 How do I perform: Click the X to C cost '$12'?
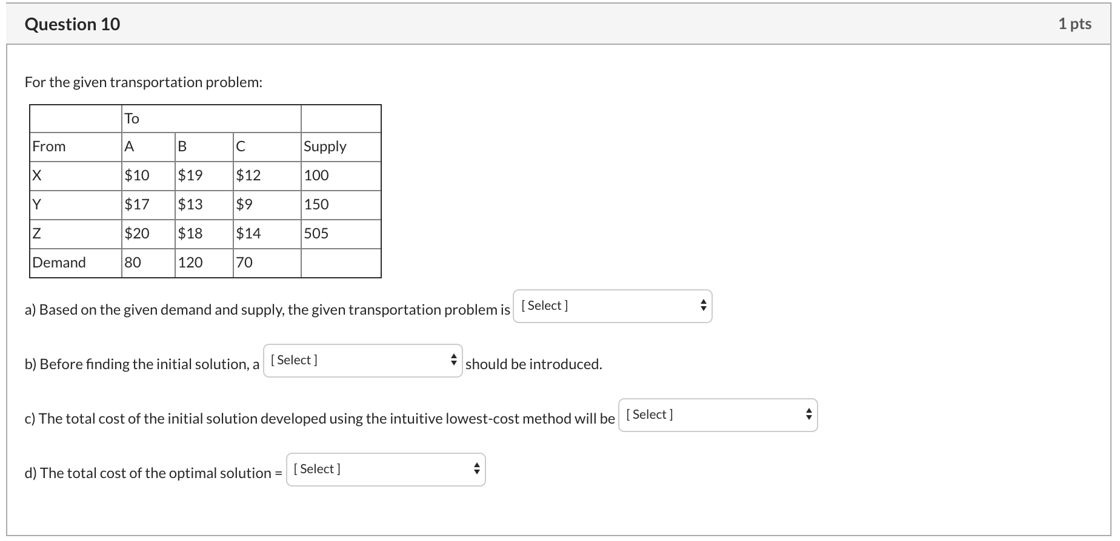tap(248, 175)
